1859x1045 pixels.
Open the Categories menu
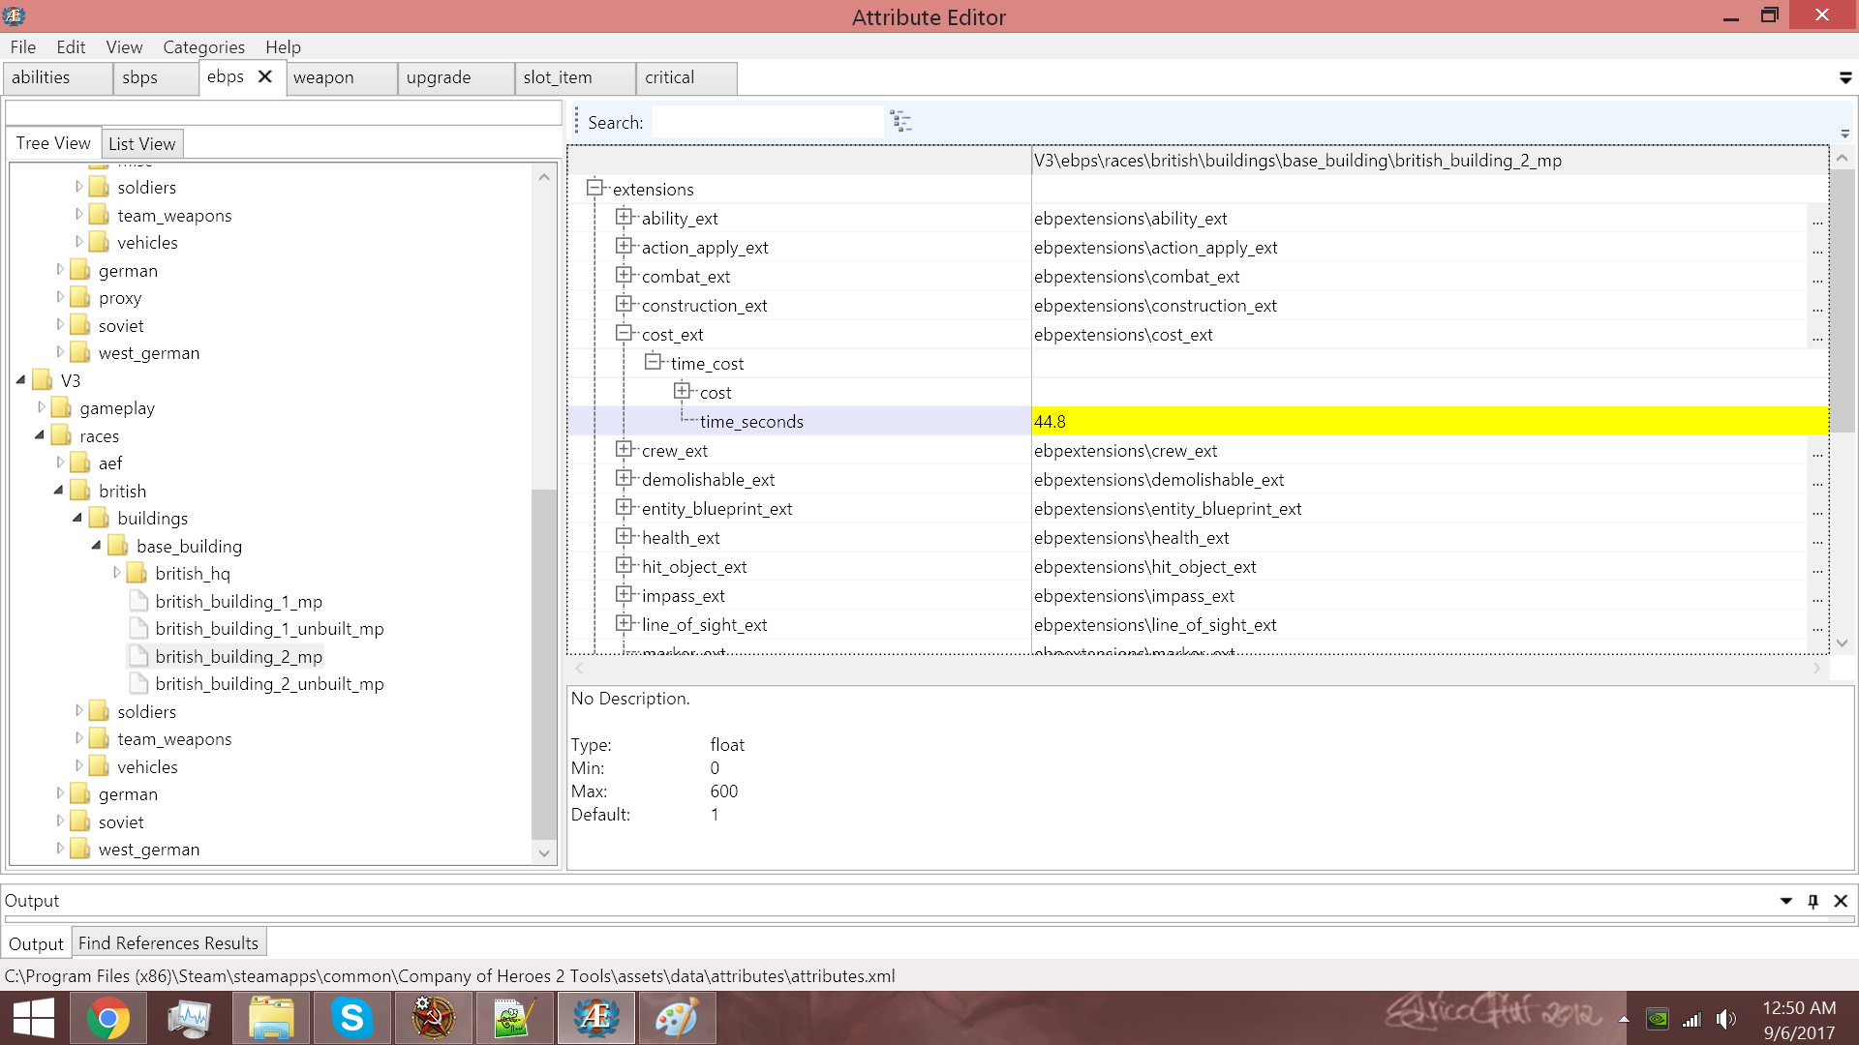(x=203, y=46)
